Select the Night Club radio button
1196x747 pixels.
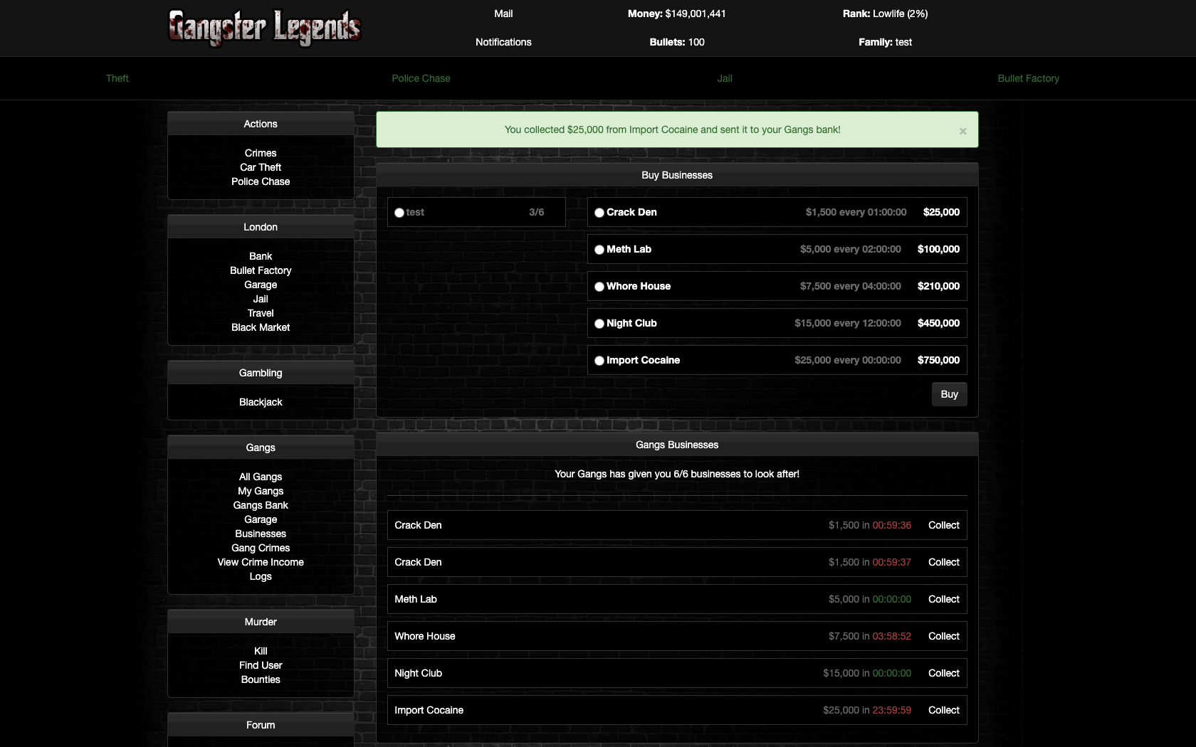599,324
